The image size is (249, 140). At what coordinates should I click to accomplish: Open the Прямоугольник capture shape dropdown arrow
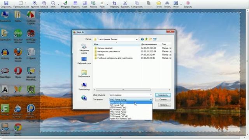coord(25,3)
